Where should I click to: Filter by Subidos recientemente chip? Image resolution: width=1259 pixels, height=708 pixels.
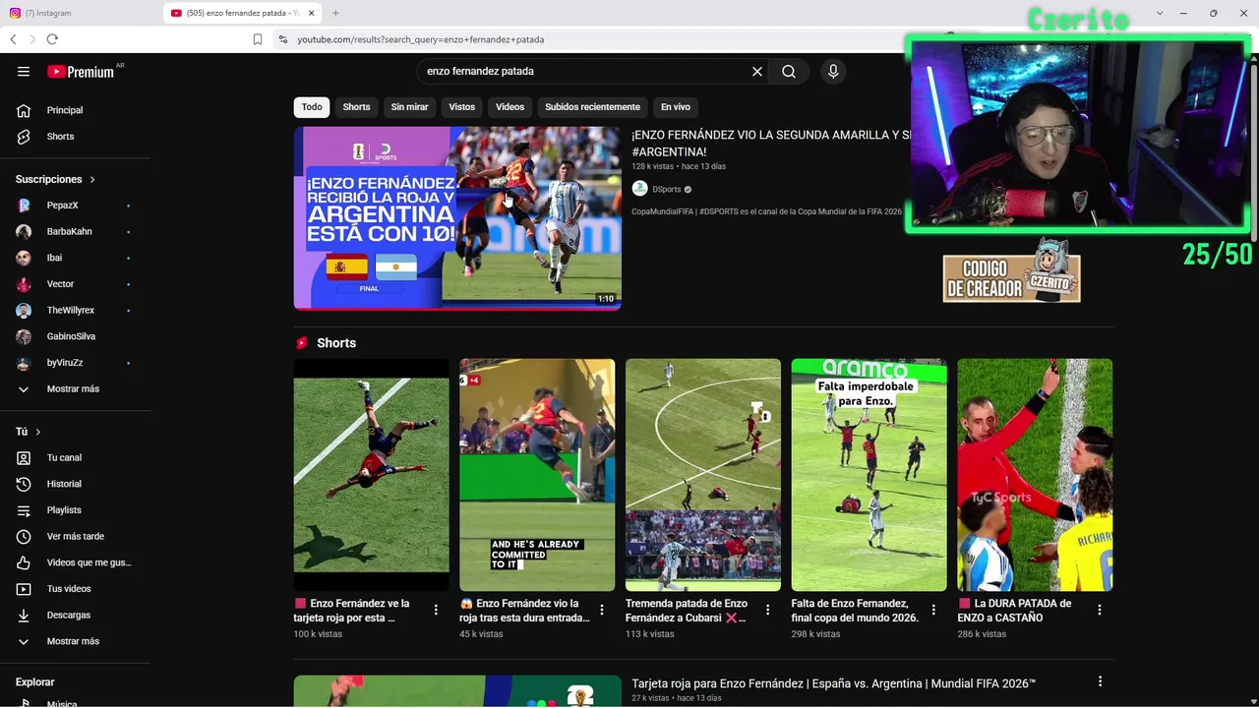tap(592, 107)
